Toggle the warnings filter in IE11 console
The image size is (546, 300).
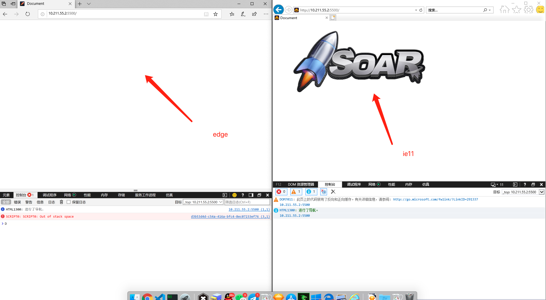pyautogui.click(x=296, y=192)
